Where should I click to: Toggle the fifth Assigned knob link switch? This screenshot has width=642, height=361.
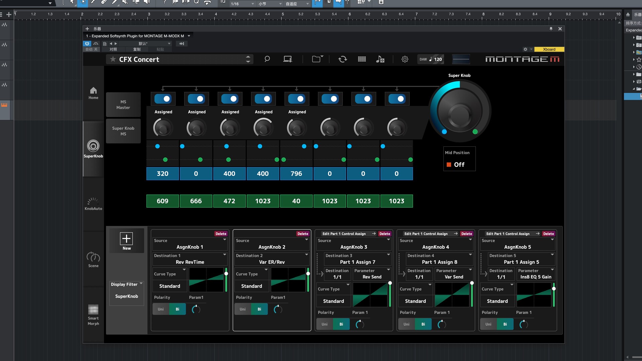click(x=297, y=99)
